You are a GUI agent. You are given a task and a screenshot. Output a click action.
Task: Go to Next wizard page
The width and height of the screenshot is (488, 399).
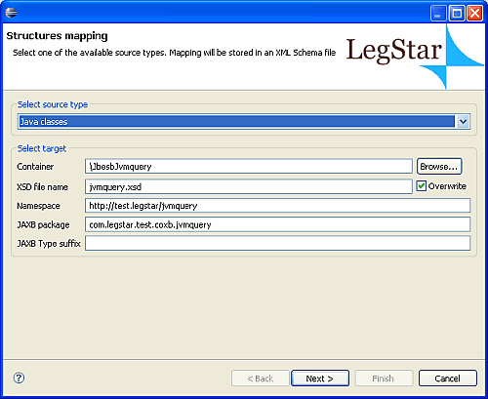click(320, 379)
